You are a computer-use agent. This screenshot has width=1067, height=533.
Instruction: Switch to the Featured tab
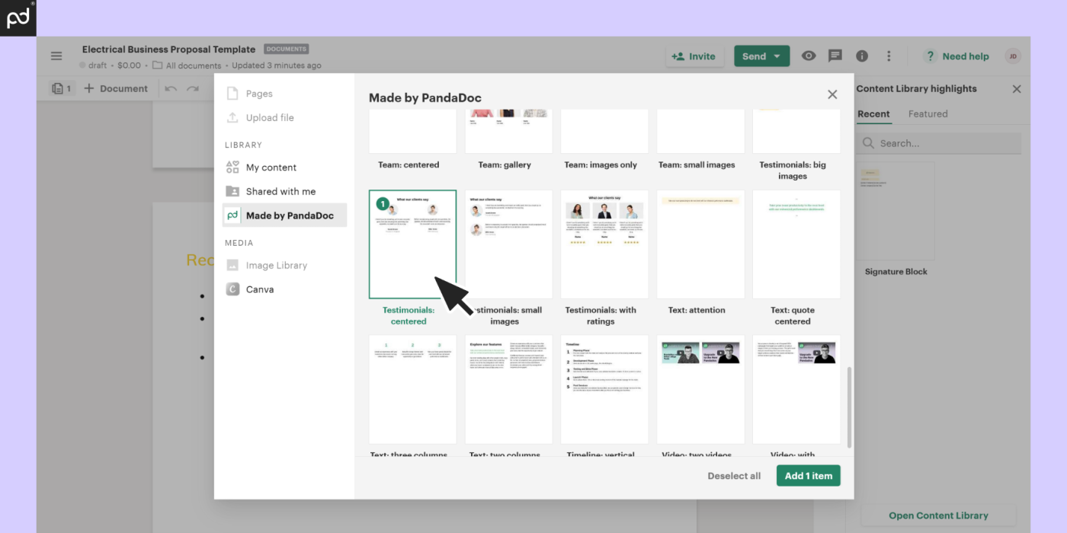(x=928, y=114)
